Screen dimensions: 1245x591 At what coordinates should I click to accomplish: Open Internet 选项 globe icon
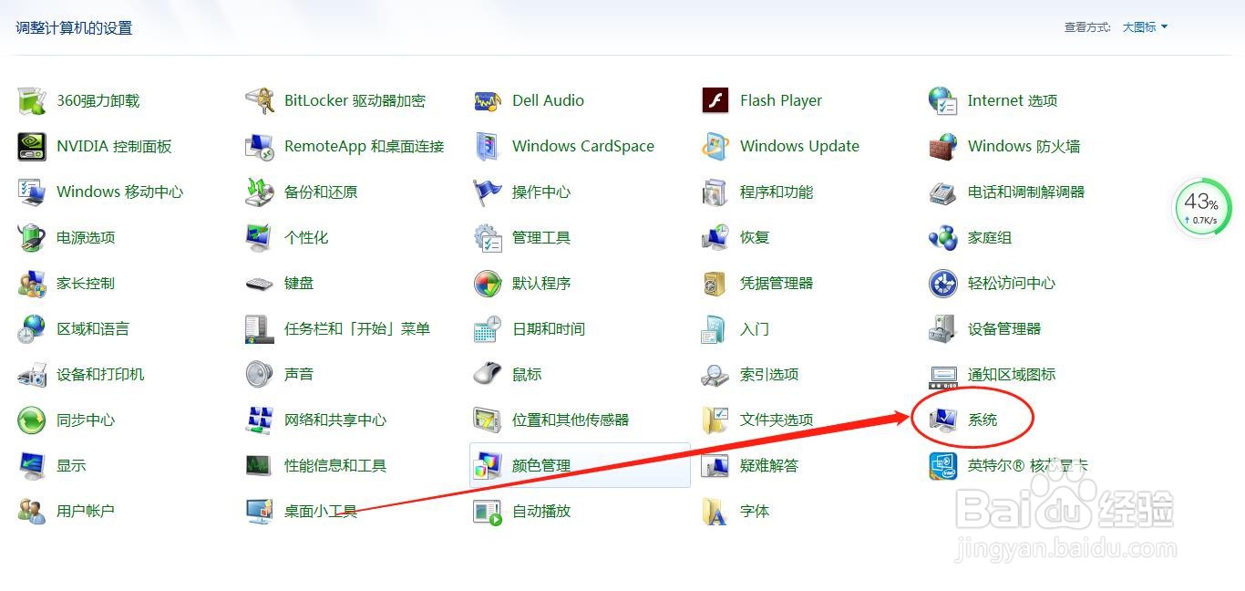pos(943,100)
